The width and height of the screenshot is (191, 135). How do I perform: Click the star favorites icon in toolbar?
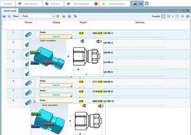tap(64, 16)
